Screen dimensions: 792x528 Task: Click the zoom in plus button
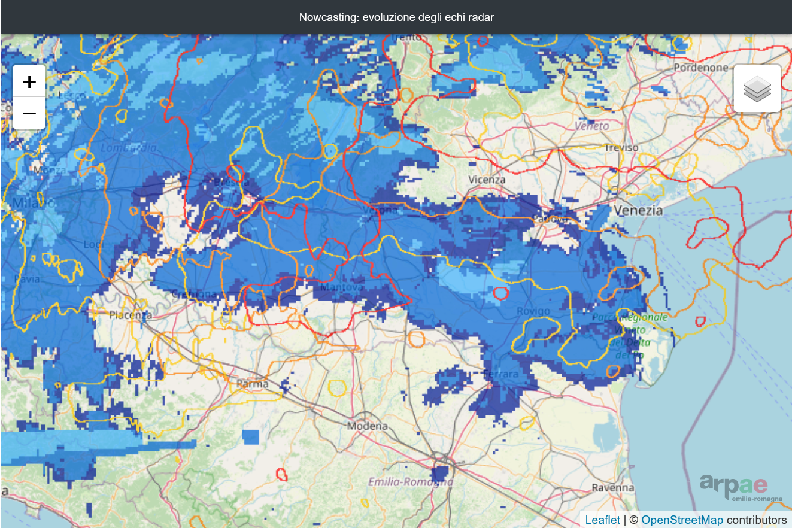pos(29,81)
